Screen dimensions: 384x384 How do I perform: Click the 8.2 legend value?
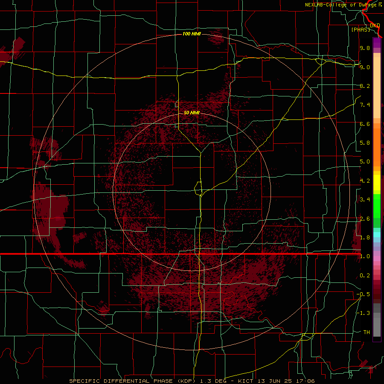(365, 86)
